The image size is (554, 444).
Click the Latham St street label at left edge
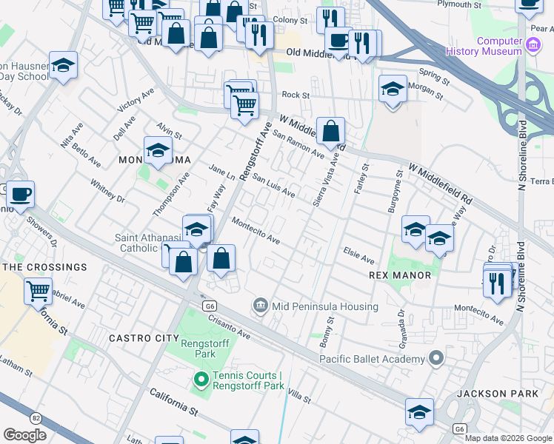click(x=16, y=367)
